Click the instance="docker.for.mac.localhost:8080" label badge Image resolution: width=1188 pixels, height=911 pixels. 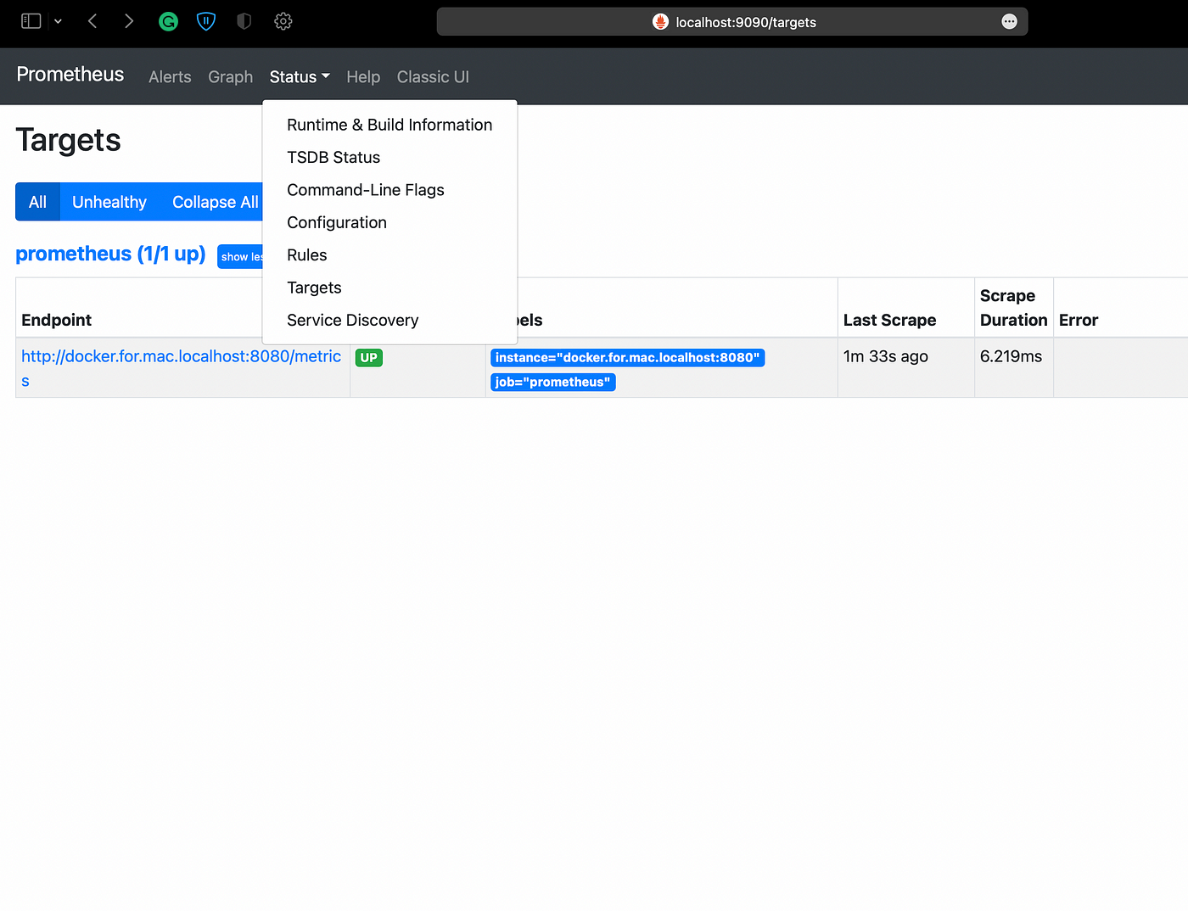pos(627,357)
